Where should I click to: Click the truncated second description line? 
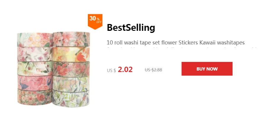click(x=181, y=48)
